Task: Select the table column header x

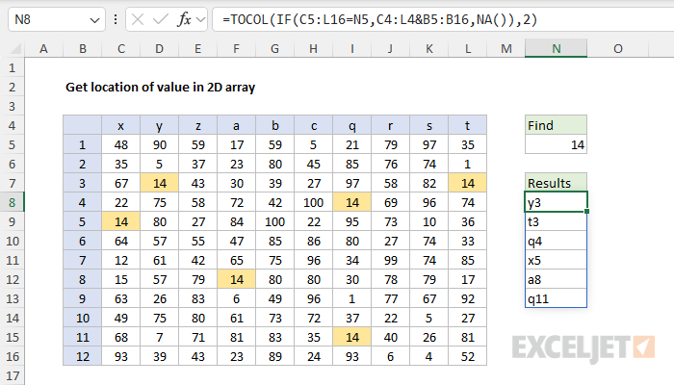Action: click(120, 125)
